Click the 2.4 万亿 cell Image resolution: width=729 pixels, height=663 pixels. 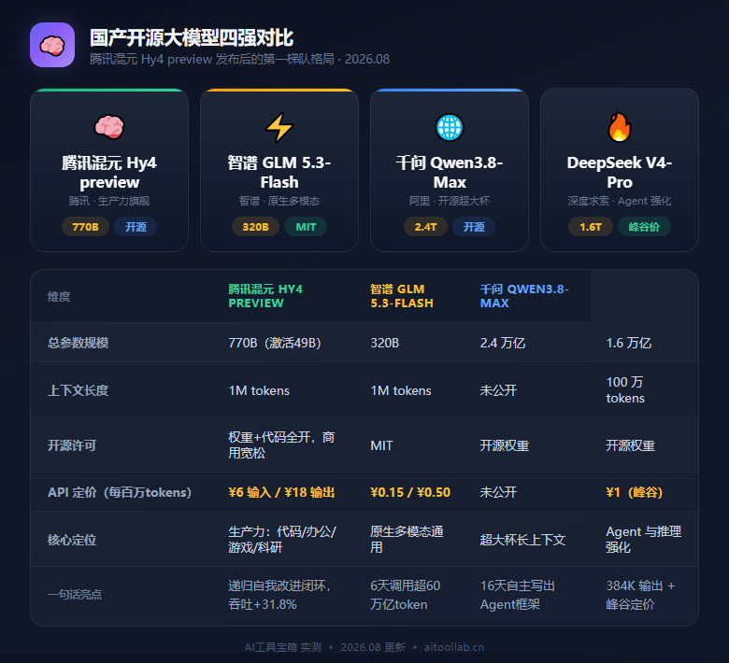[503, 343]
